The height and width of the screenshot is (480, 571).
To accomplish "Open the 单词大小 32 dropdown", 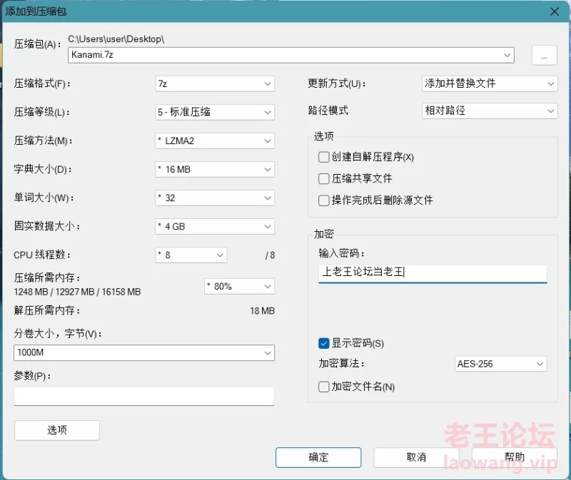I will pos(215,198).
